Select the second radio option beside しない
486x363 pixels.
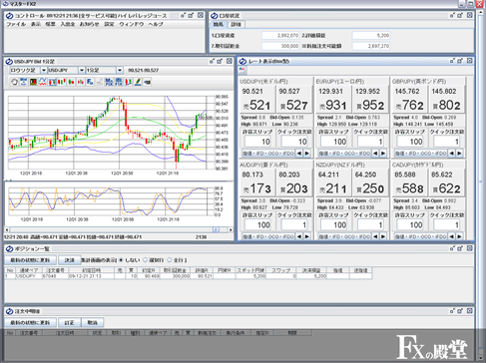point(145,260)
